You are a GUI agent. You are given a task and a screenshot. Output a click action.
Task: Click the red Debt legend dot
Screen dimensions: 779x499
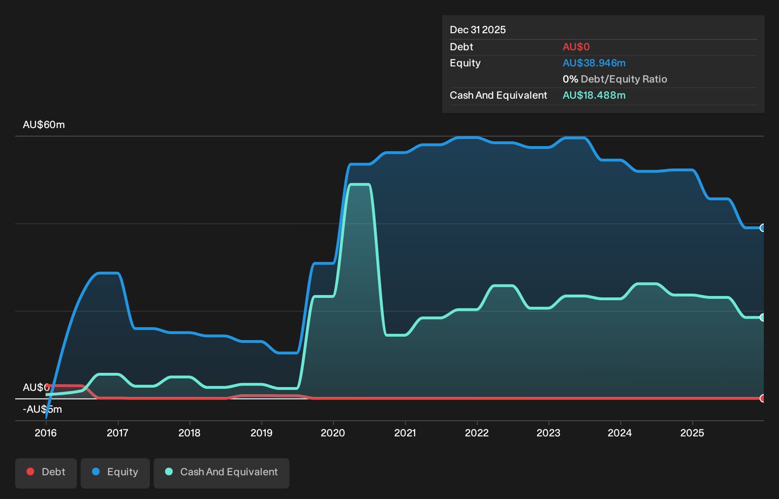[30, 471]
